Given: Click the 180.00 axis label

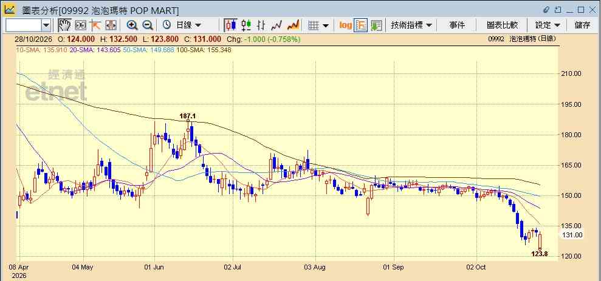Looking at the screenshot, I should click(x=571, y=135).
